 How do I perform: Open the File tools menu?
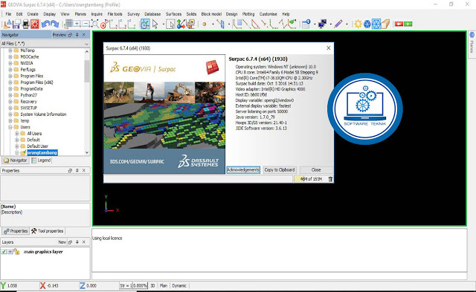pyautogui.click(x=115, y=14)
